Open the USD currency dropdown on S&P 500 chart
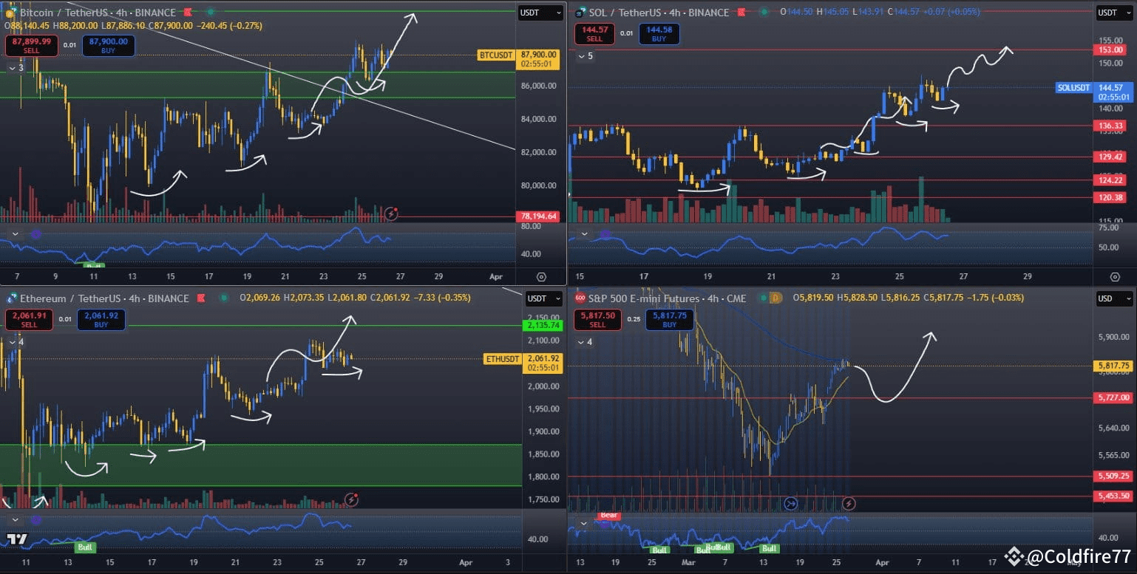The width and height of the screenshot is (1137, 574). point(1114,298)
